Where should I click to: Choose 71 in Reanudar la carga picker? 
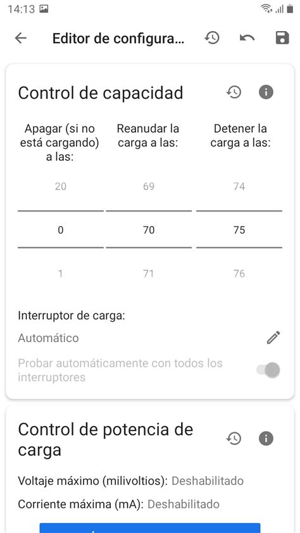click(x=149, y=273)
